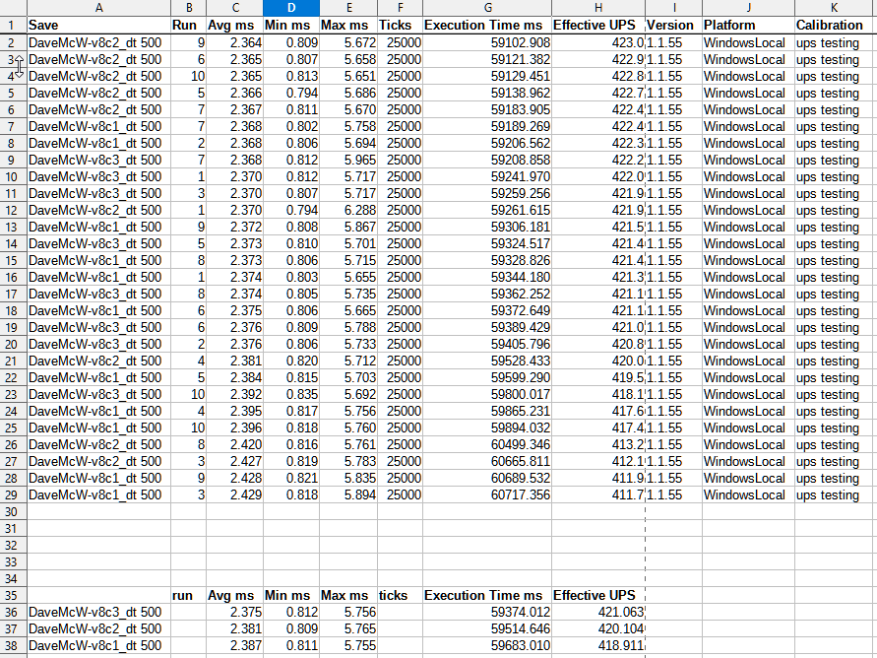Viewport: 877px width, 658px height.
Task: Select the row 30 header number
Action: [x=13, y=511]
